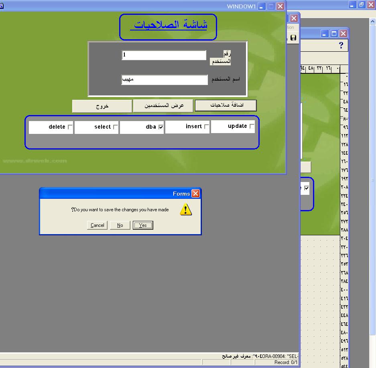Click the خروج exit button
The image size is (376, 368).
102,106
